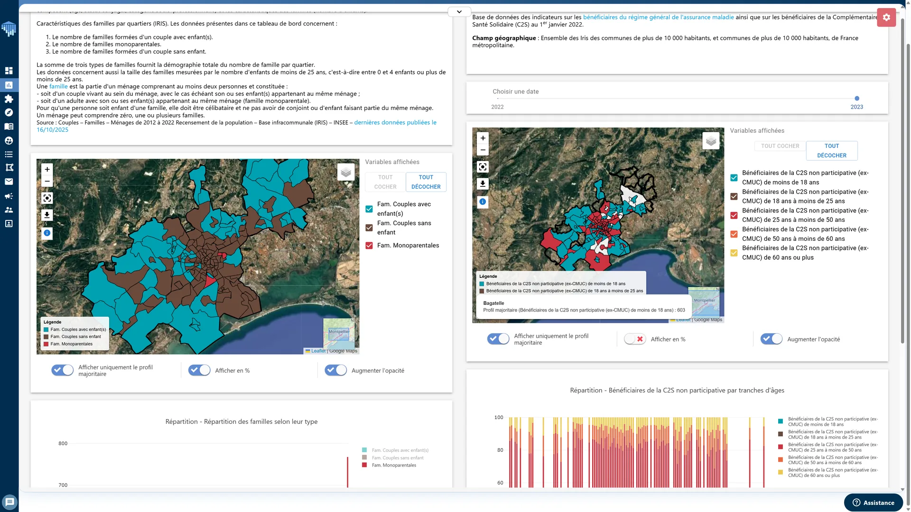The width and height of the screenshot is (911, 512).
Task: Open the globe face icon in sidebar
Action: click(9, 140)
